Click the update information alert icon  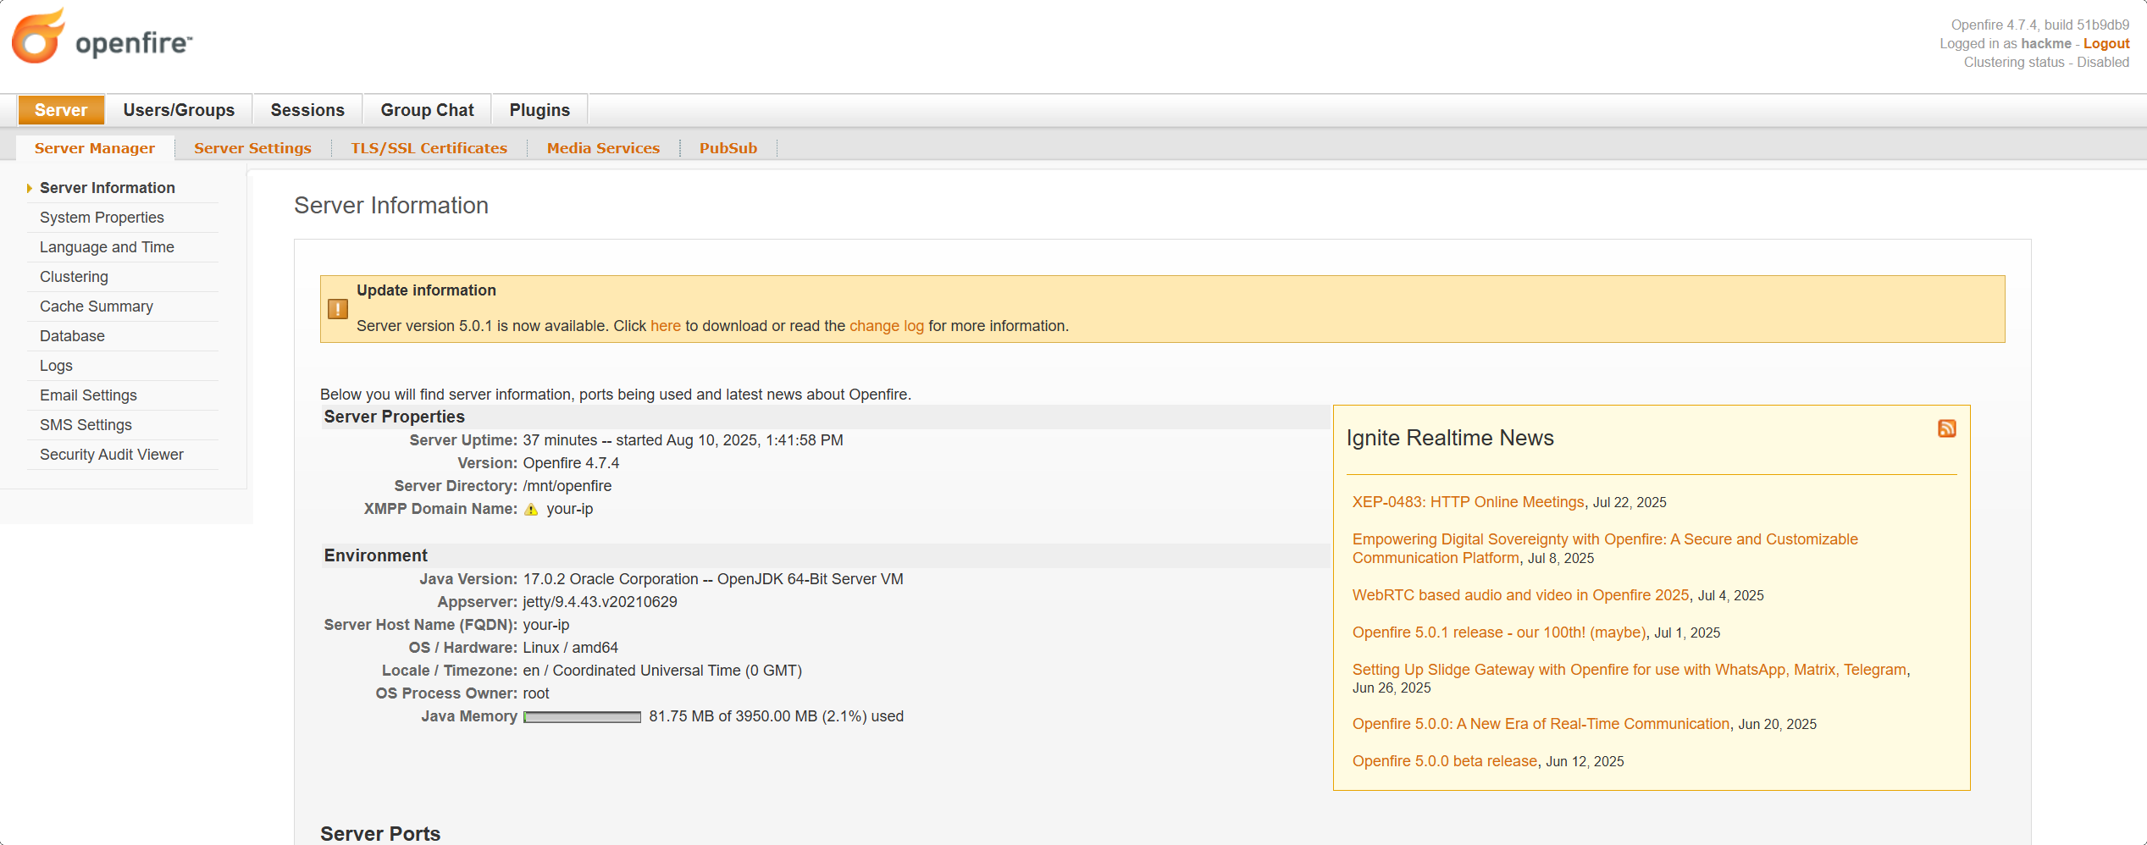[338, 309]
